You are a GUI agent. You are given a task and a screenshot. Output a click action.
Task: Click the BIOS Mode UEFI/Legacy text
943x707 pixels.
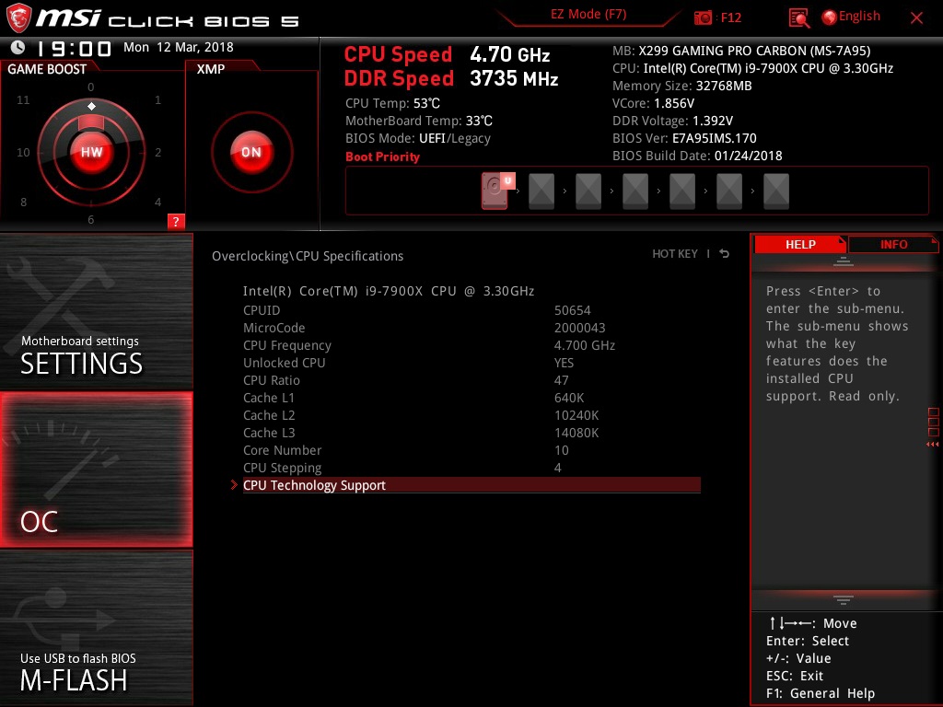(418, 138)
